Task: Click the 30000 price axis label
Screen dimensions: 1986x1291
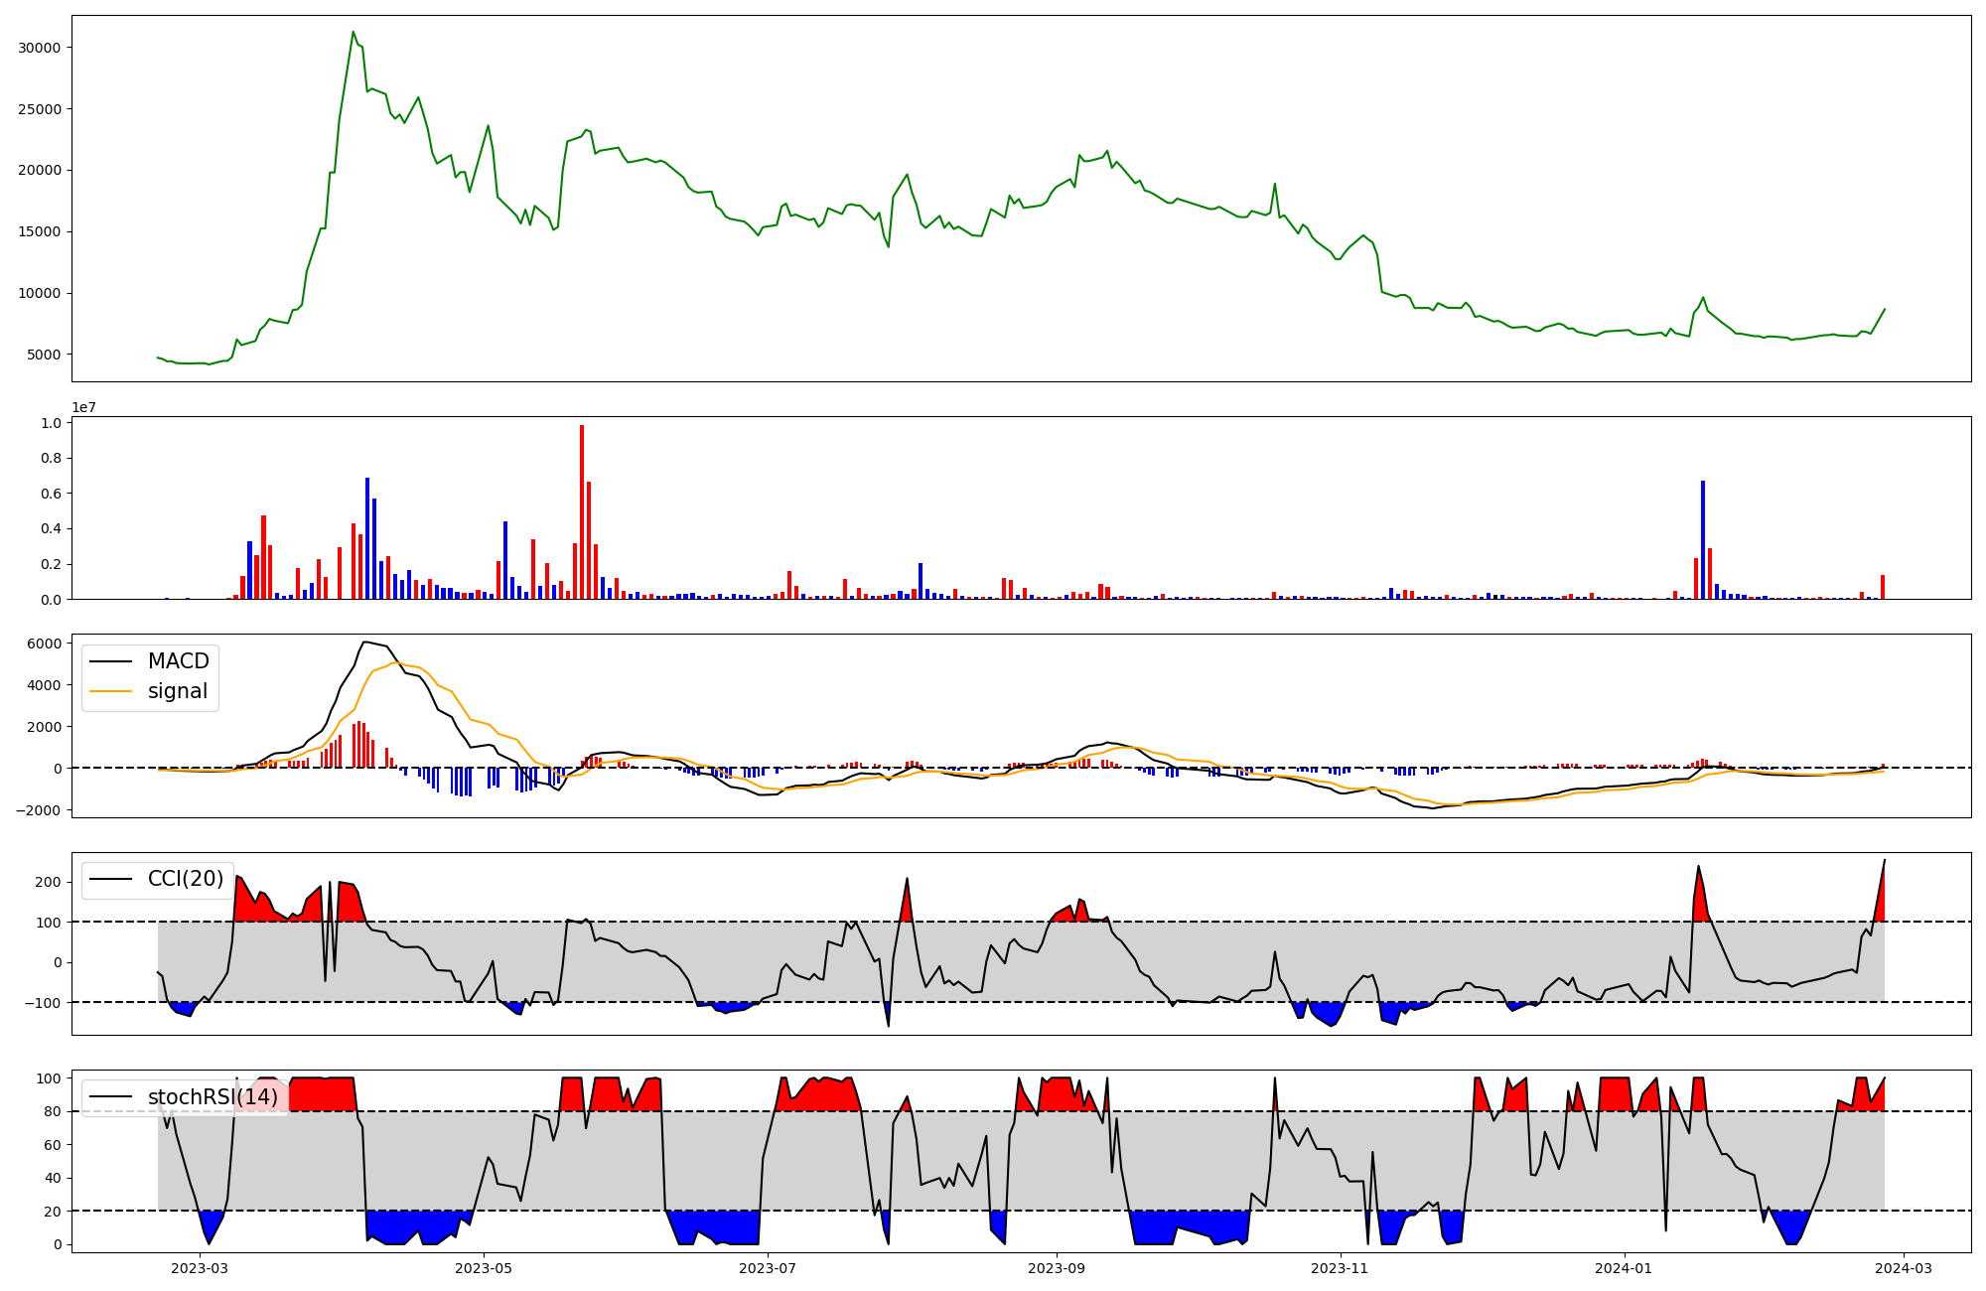Action: click(x=40, y=48)
